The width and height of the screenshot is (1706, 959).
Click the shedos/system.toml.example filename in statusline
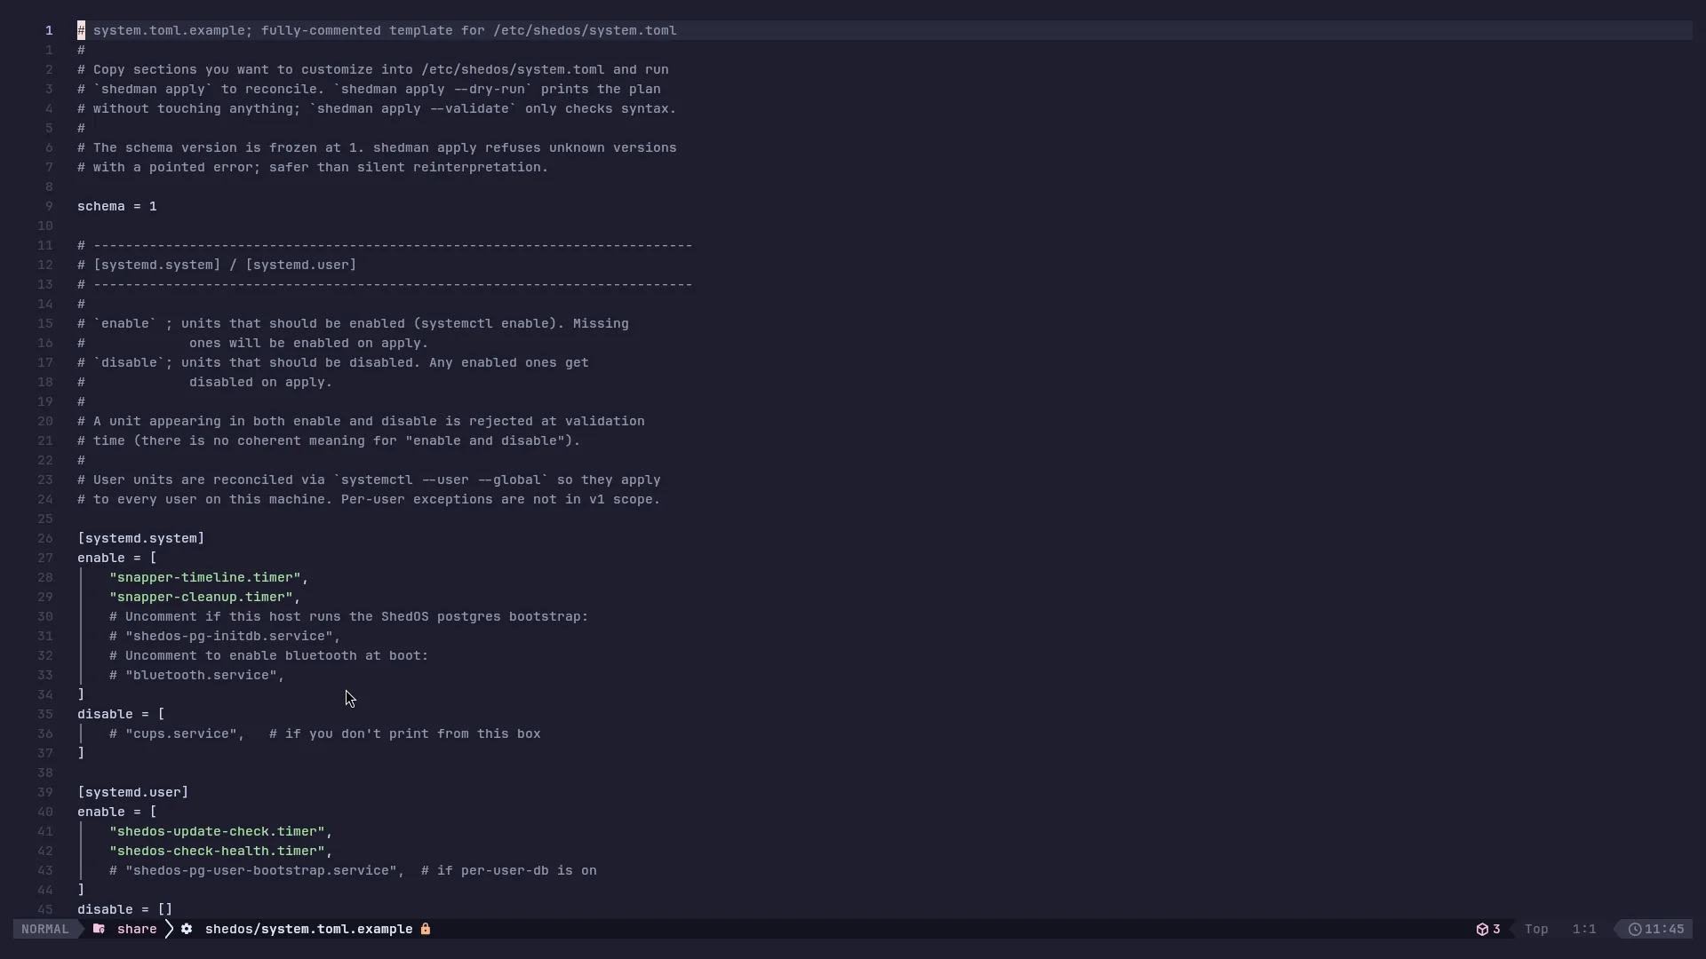[x=309, y=929]
